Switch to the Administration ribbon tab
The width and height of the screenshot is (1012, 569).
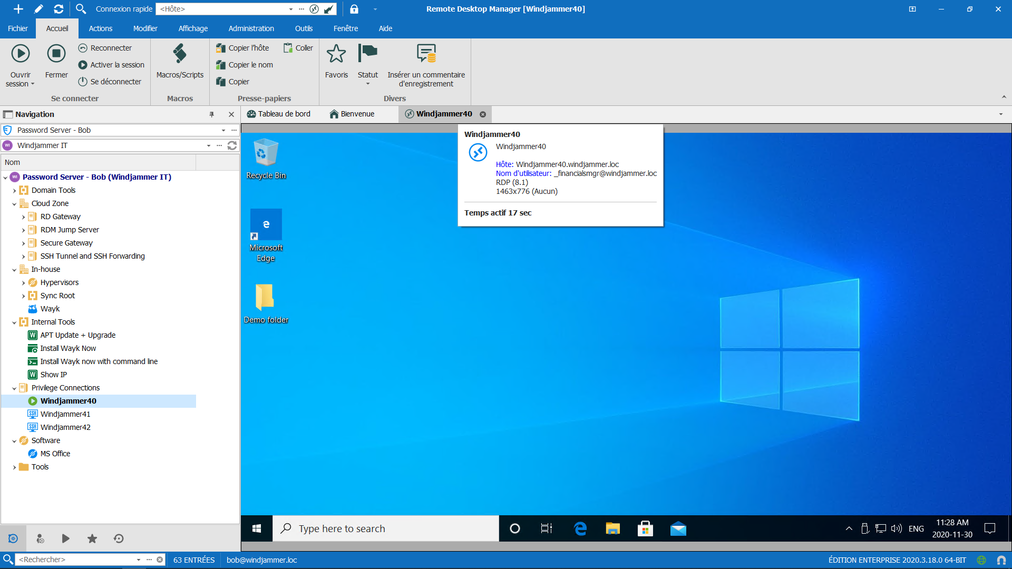click(x=251, y=28)
